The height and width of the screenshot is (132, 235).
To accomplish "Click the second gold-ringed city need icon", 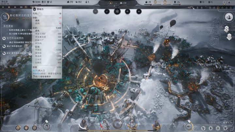I will (165, 2).
